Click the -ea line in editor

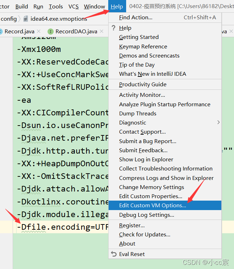tap(24, 100)
